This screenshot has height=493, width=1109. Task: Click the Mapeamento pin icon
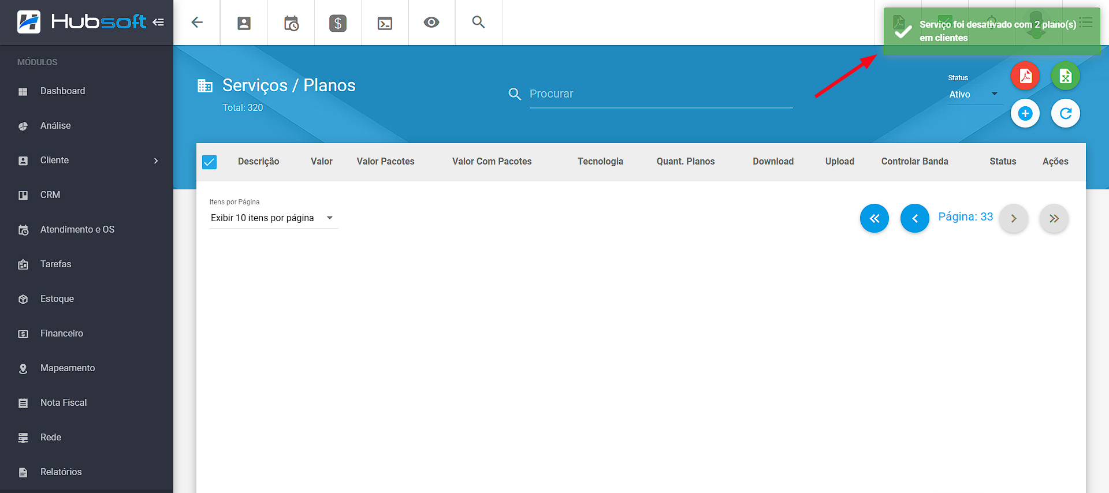pyautogui.click(x=23, y=369)
